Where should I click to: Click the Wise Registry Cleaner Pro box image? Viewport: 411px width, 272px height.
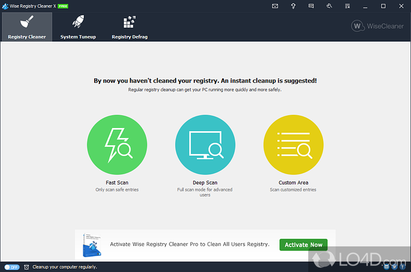pos(92,245)
